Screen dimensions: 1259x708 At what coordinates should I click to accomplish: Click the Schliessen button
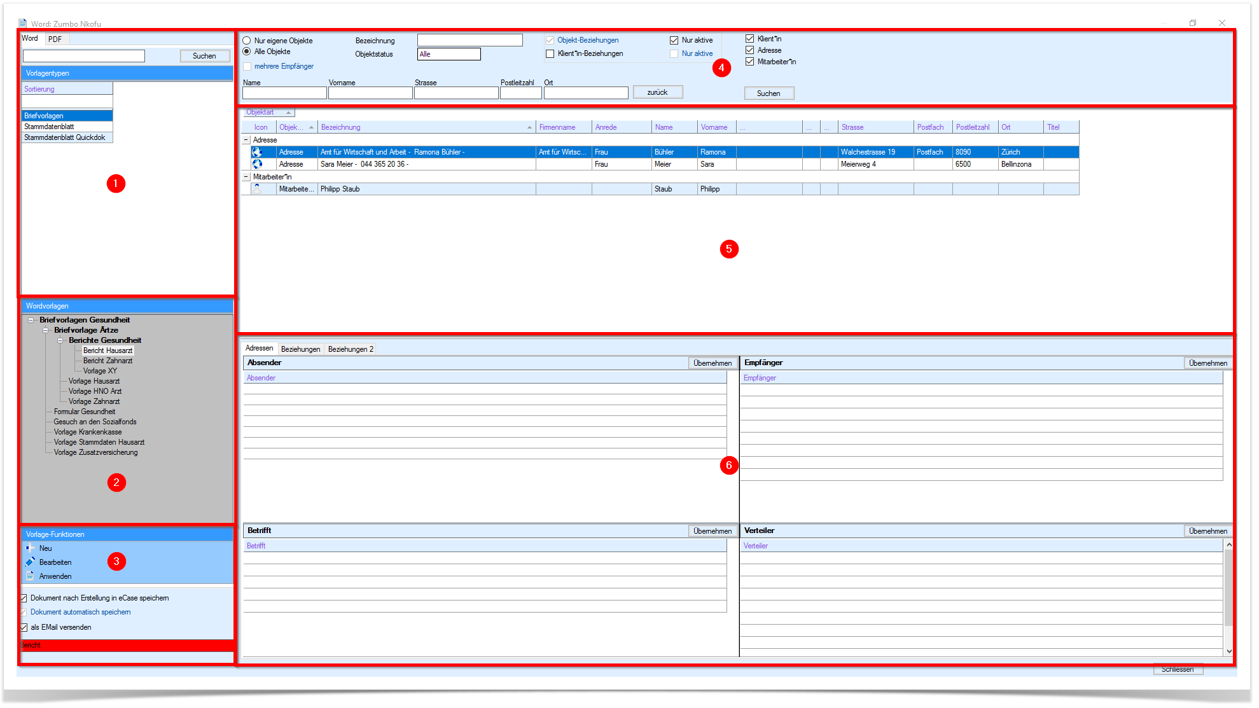[x=1178, y=669]
